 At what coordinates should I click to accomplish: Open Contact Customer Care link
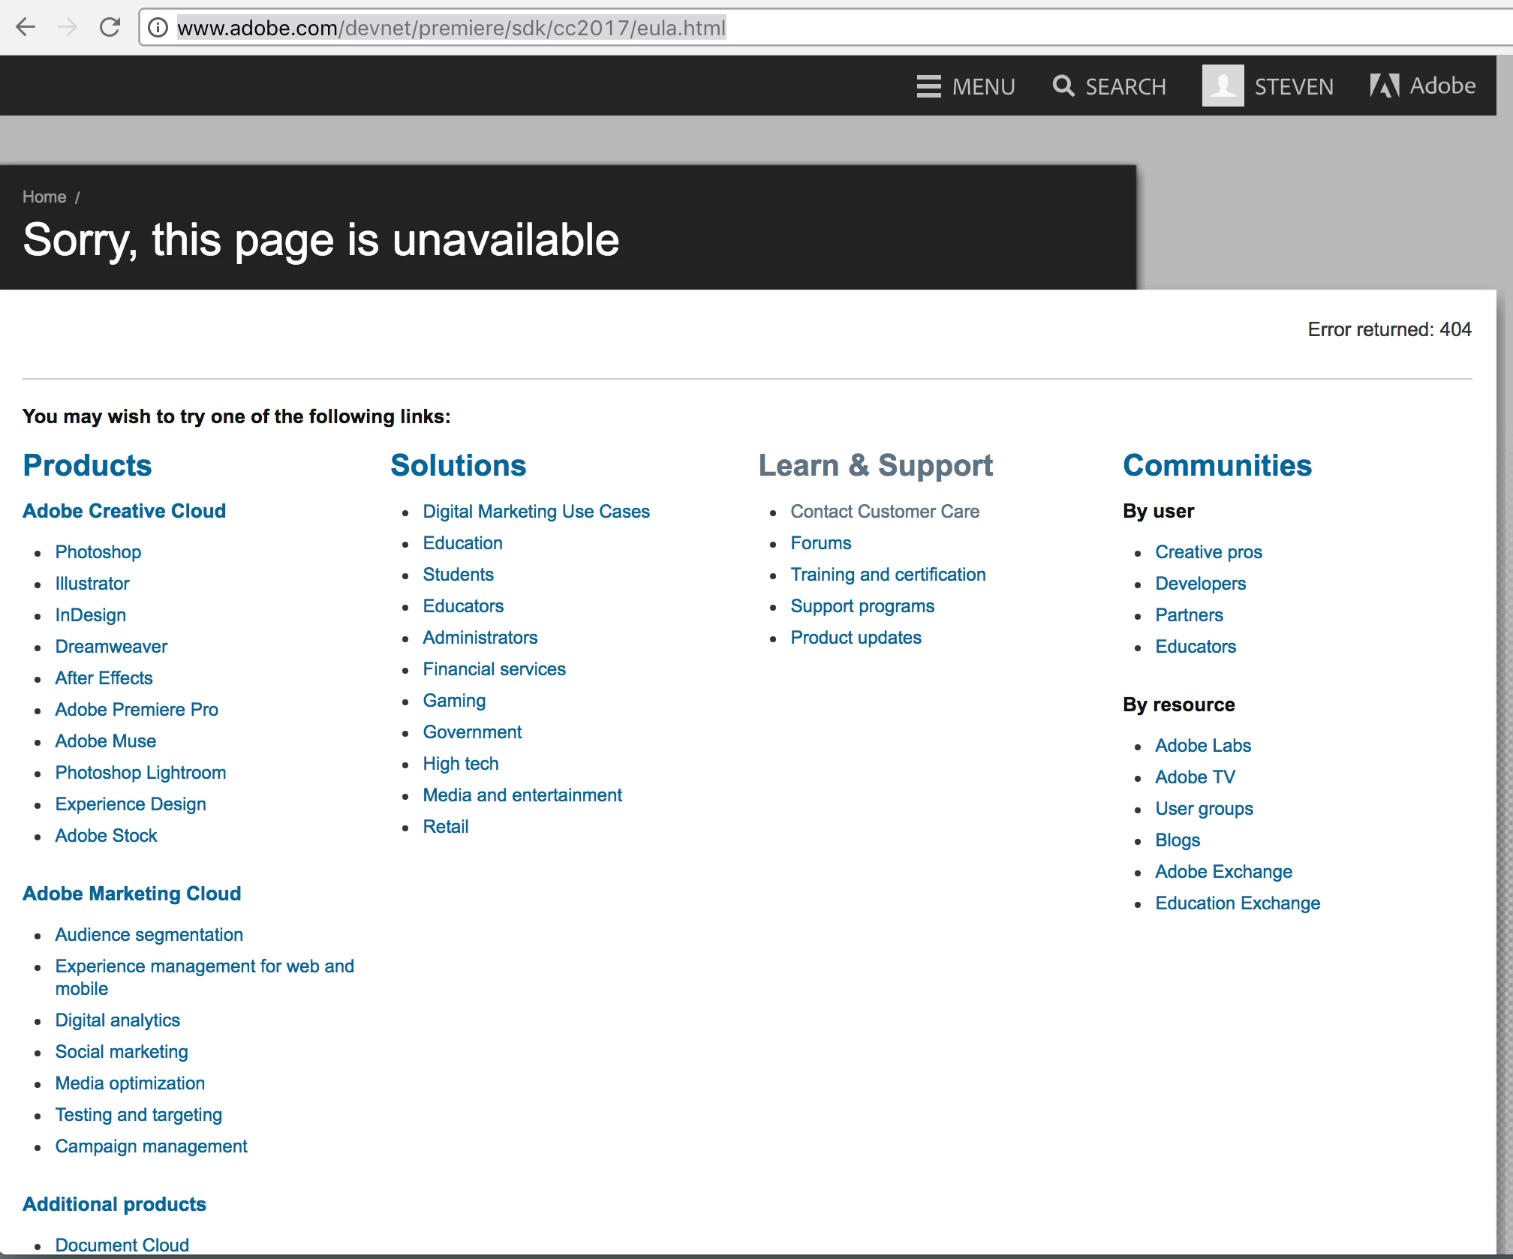[x=884, y=511]
